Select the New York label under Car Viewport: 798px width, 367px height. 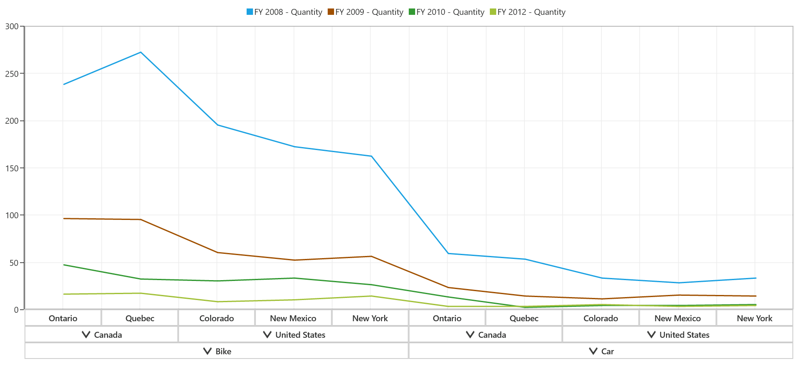[x=754, y=318]
